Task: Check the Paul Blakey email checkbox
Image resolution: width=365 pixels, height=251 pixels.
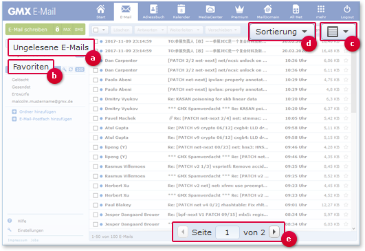Action: pos(96,205)
